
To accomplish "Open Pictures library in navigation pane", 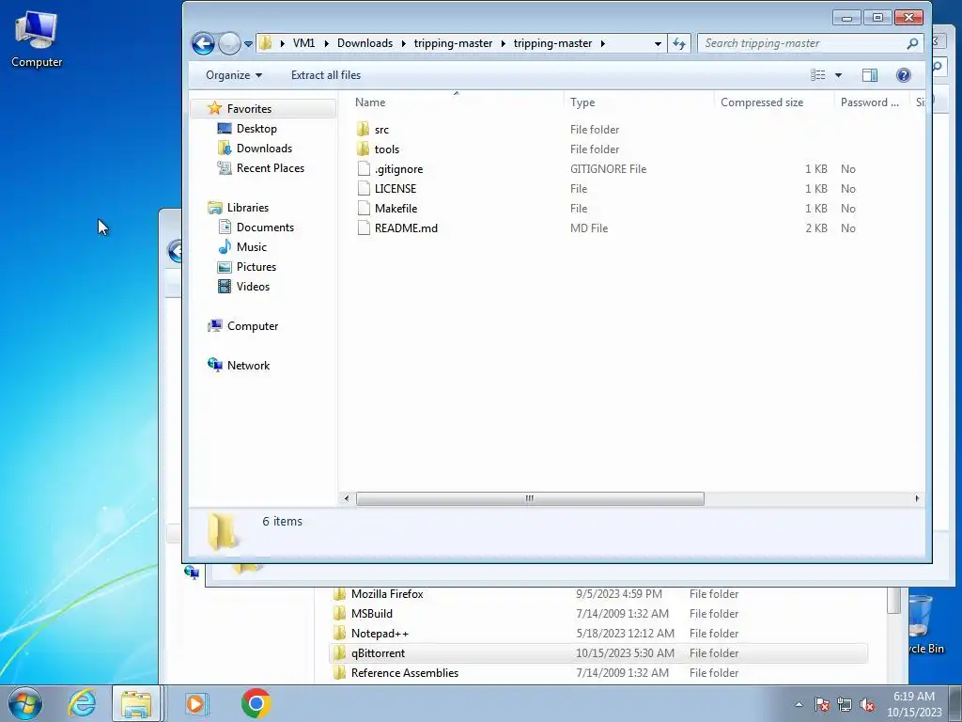I will pyautogui.click(x=256, y=266).
